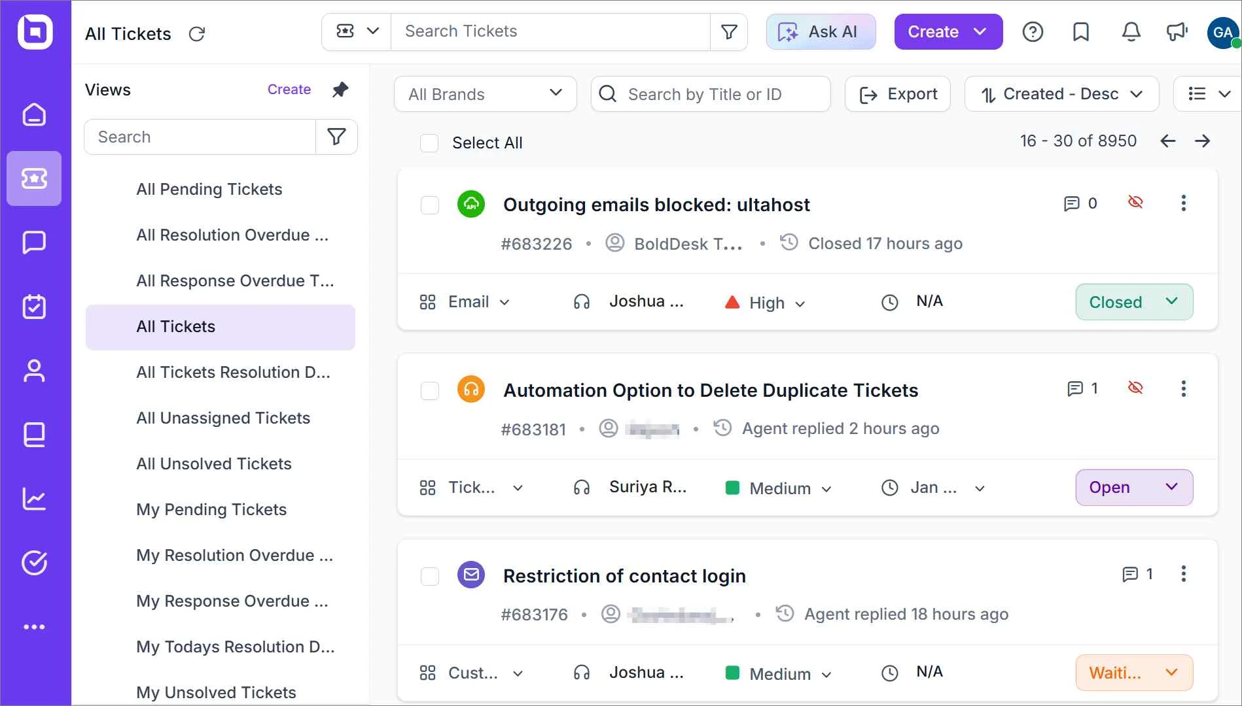Change the Jan due date on ticket #683181
Viewport: 1242px width, 706px height.
[x=933, y=488]
